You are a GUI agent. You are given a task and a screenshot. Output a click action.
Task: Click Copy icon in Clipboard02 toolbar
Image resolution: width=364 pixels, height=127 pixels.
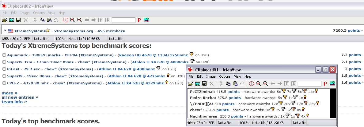click(42, 20)
